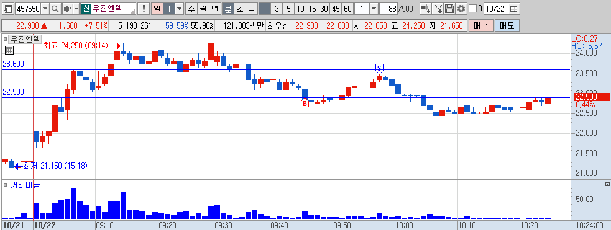Open chart settings gear icon
Viewport: 611px width, 230px height.
[461, 9]
